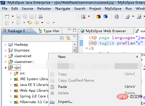
Task: Expand the xiaoneinet project
Action: [x=5, y=56]
